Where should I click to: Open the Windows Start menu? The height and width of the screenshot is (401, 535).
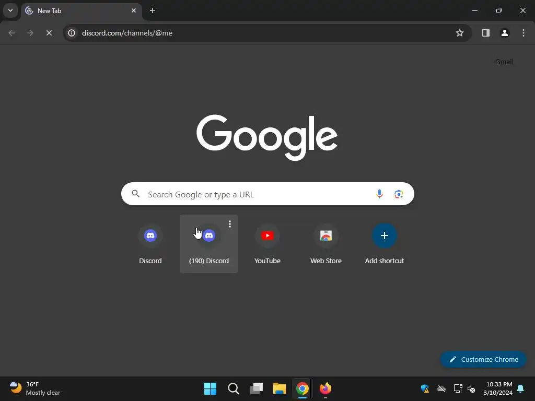210,388
